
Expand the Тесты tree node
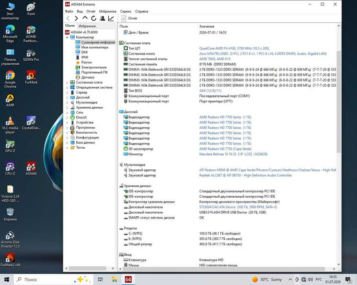67,148
